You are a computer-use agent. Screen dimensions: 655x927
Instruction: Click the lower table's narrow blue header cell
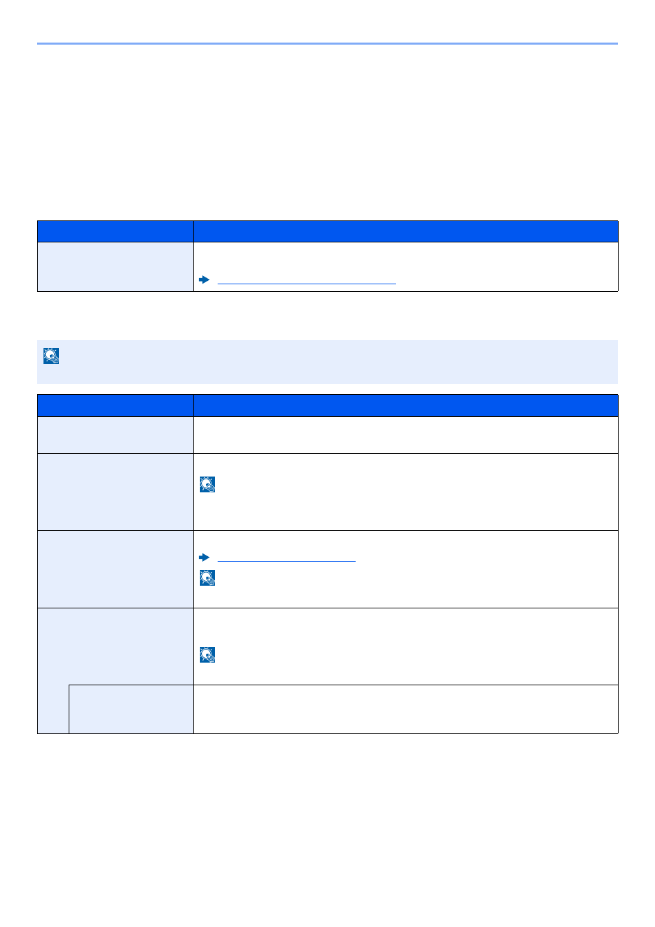coord(115,405)
